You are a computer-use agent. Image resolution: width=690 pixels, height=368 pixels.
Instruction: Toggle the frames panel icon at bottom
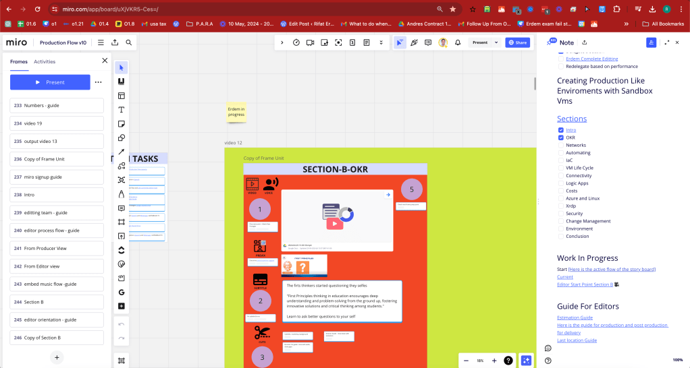122,361
